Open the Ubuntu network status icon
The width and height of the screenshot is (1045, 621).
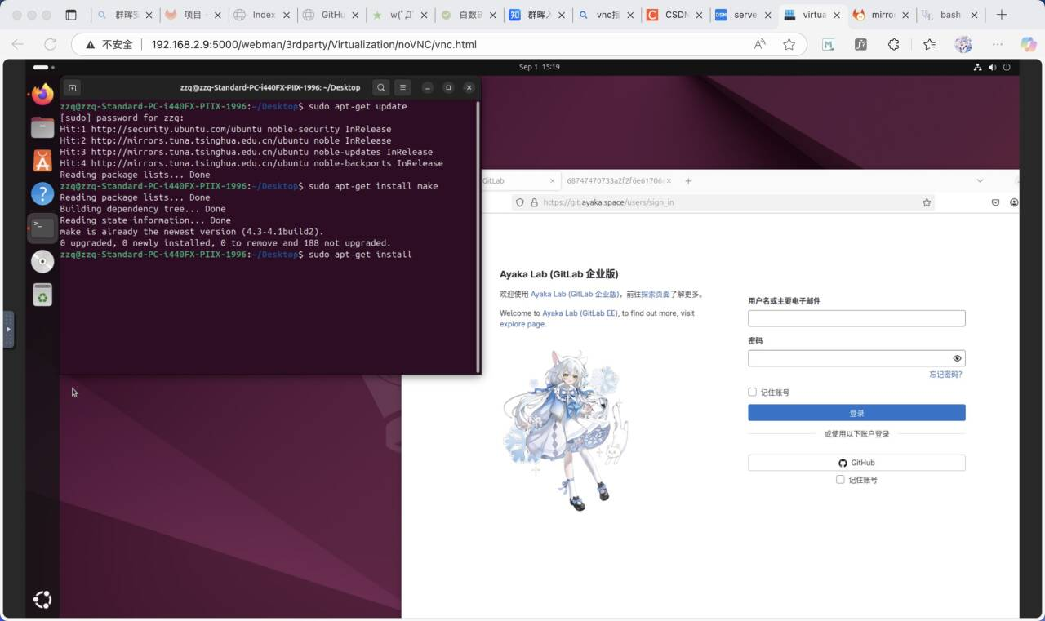click(979, 67)
